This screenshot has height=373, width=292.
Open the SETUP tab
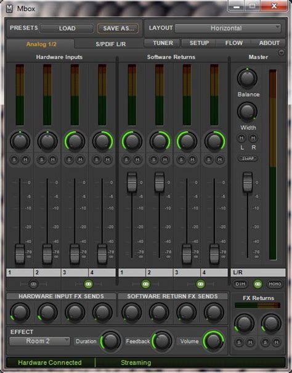[x=199, y=43]
